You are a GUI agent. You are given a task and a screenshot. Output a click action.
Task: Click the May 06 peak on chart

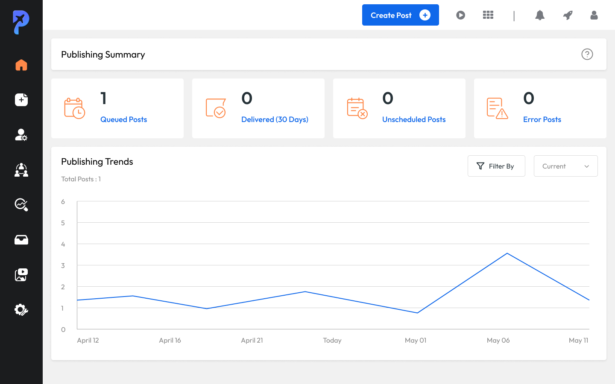[x=507, y=253]
